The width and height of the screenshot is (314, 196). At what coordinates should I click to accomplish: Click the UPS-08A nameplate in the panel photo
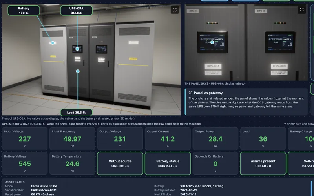pos(213,66)
